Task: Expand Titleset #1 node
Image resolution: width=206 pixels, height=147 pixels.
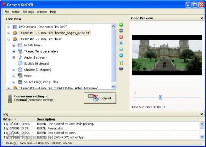Action: [x=9, y=33]
